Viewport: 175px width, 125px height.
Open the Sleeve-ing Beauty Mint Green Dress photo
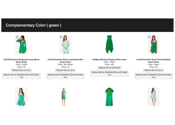click(65, 44)
